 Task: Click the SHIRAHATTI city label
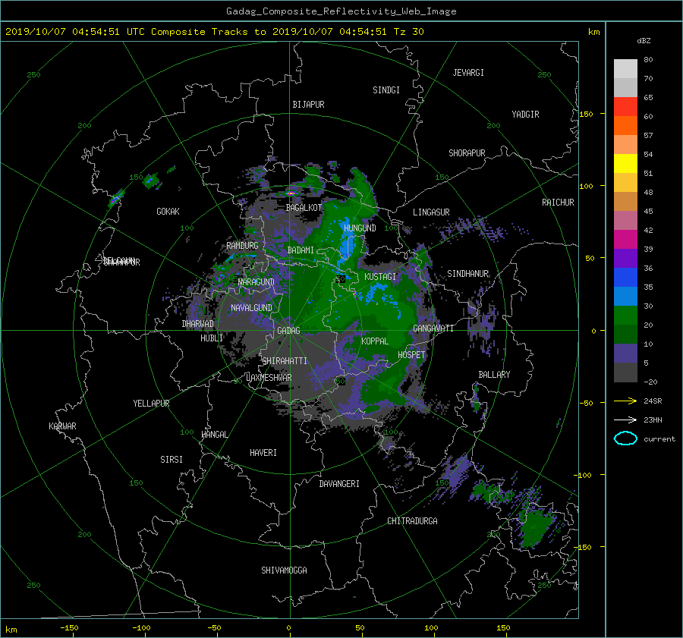(x=285, y=361)
